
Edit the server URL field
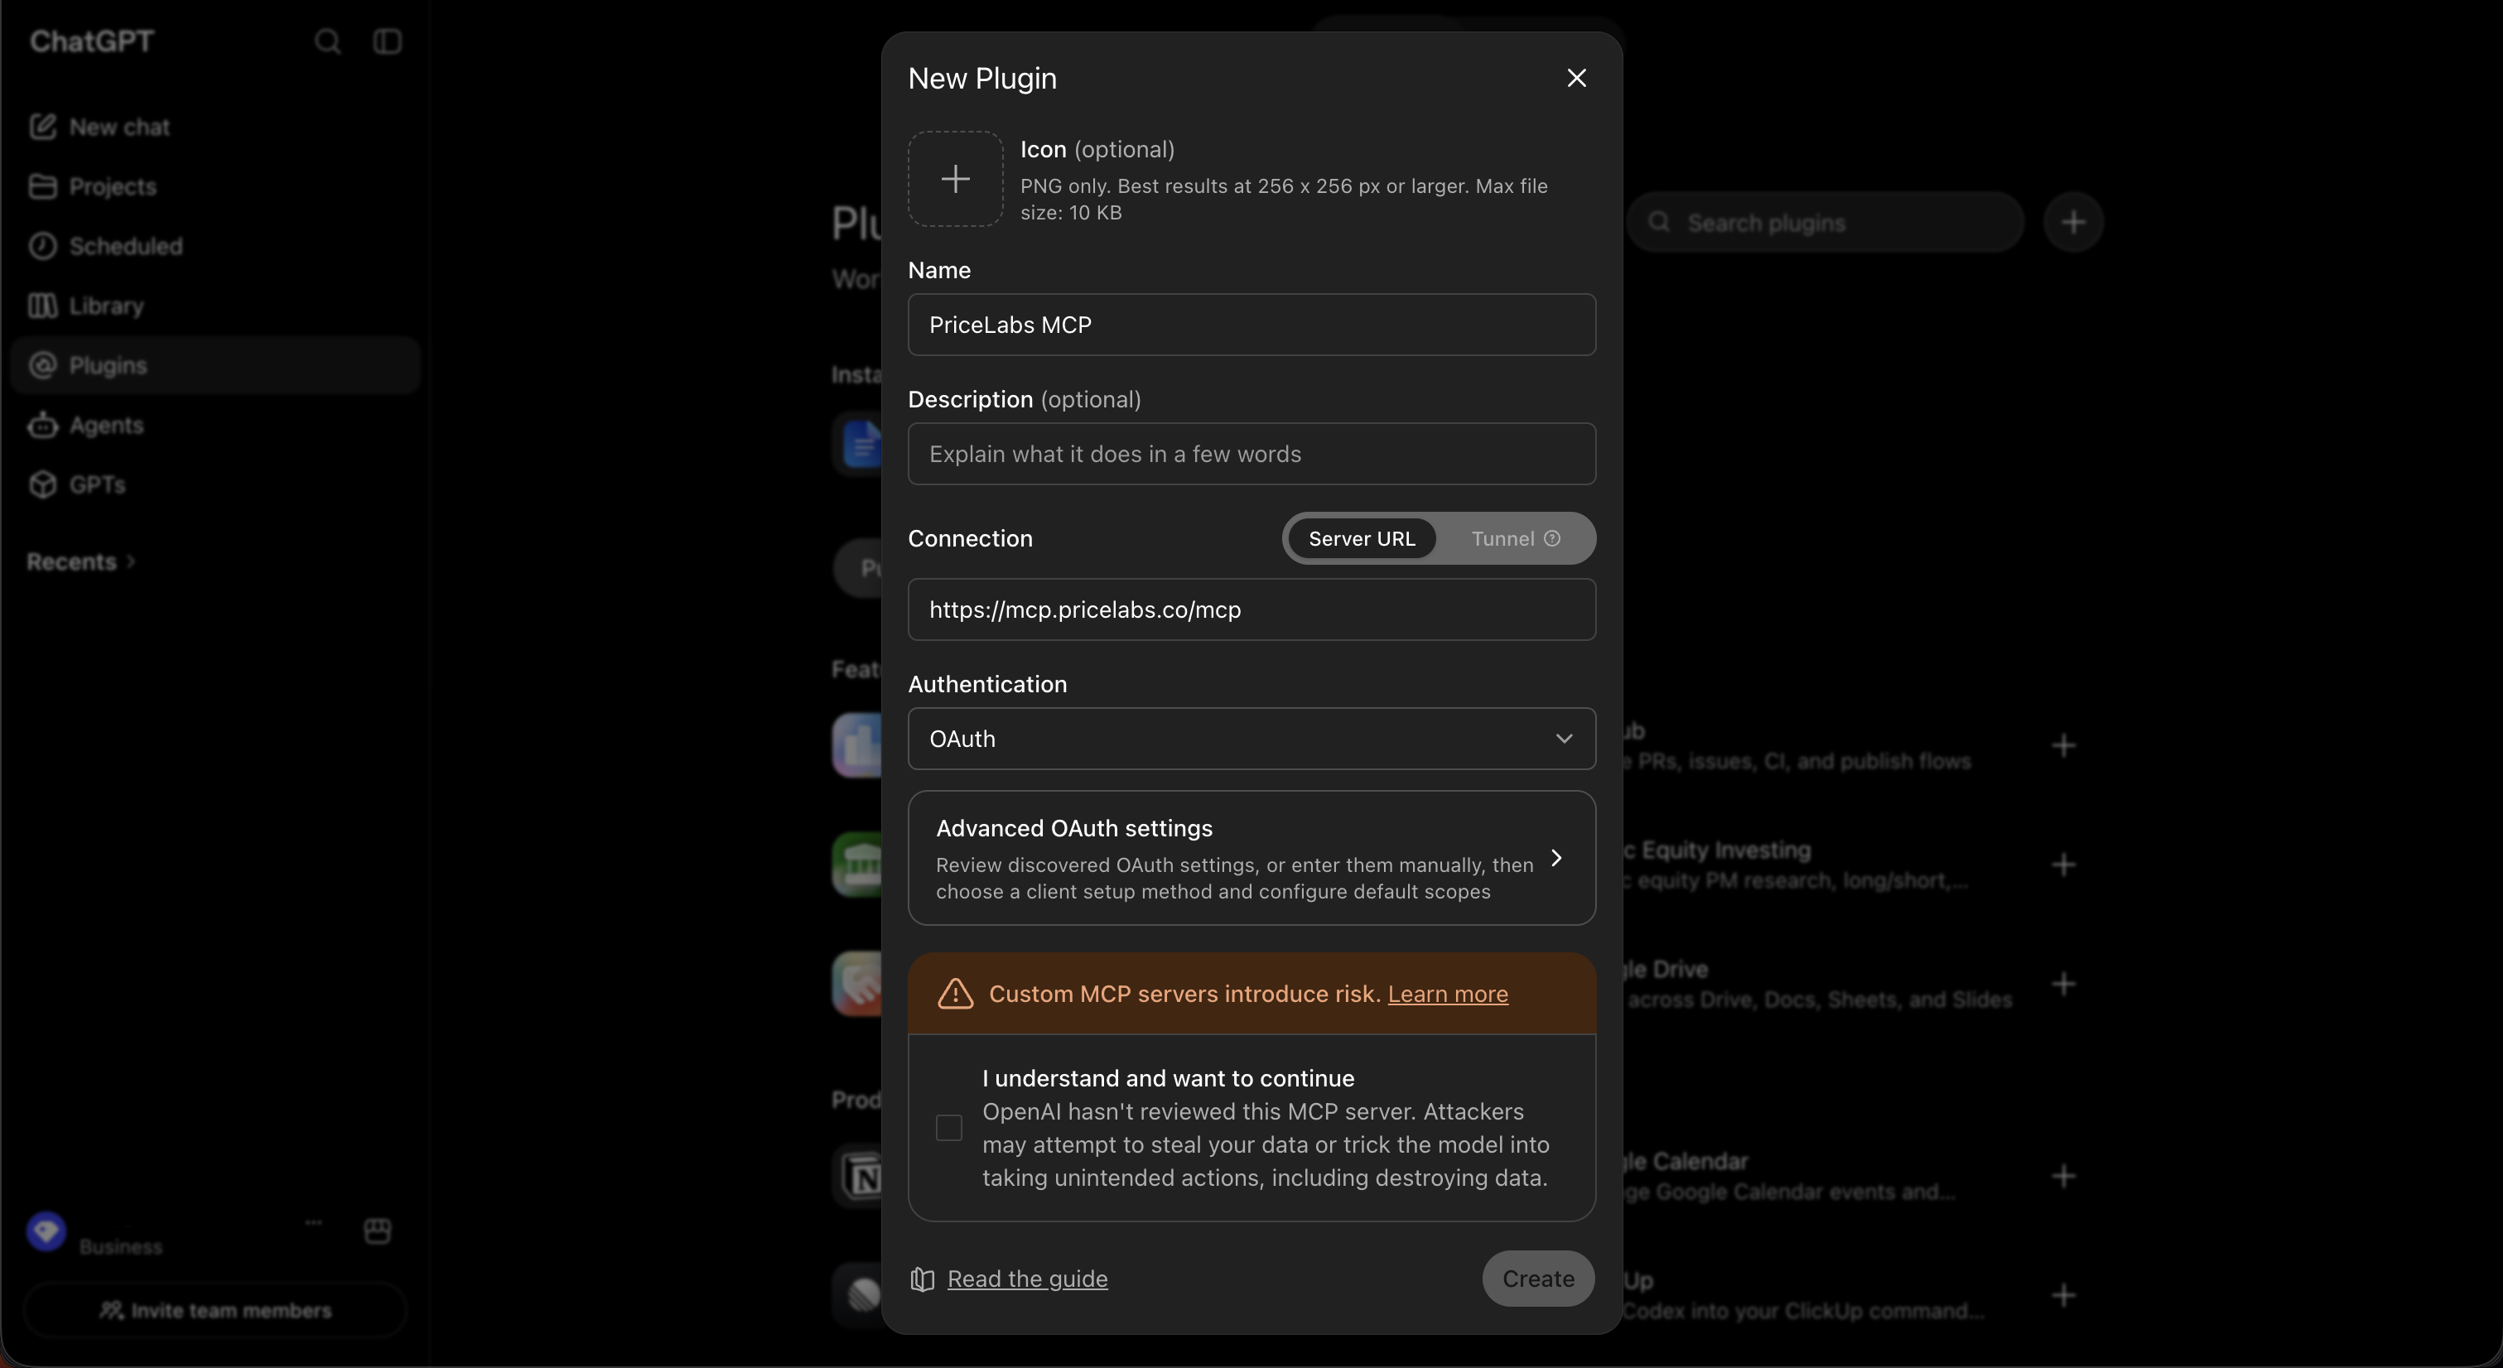[x=1251, y=609]
